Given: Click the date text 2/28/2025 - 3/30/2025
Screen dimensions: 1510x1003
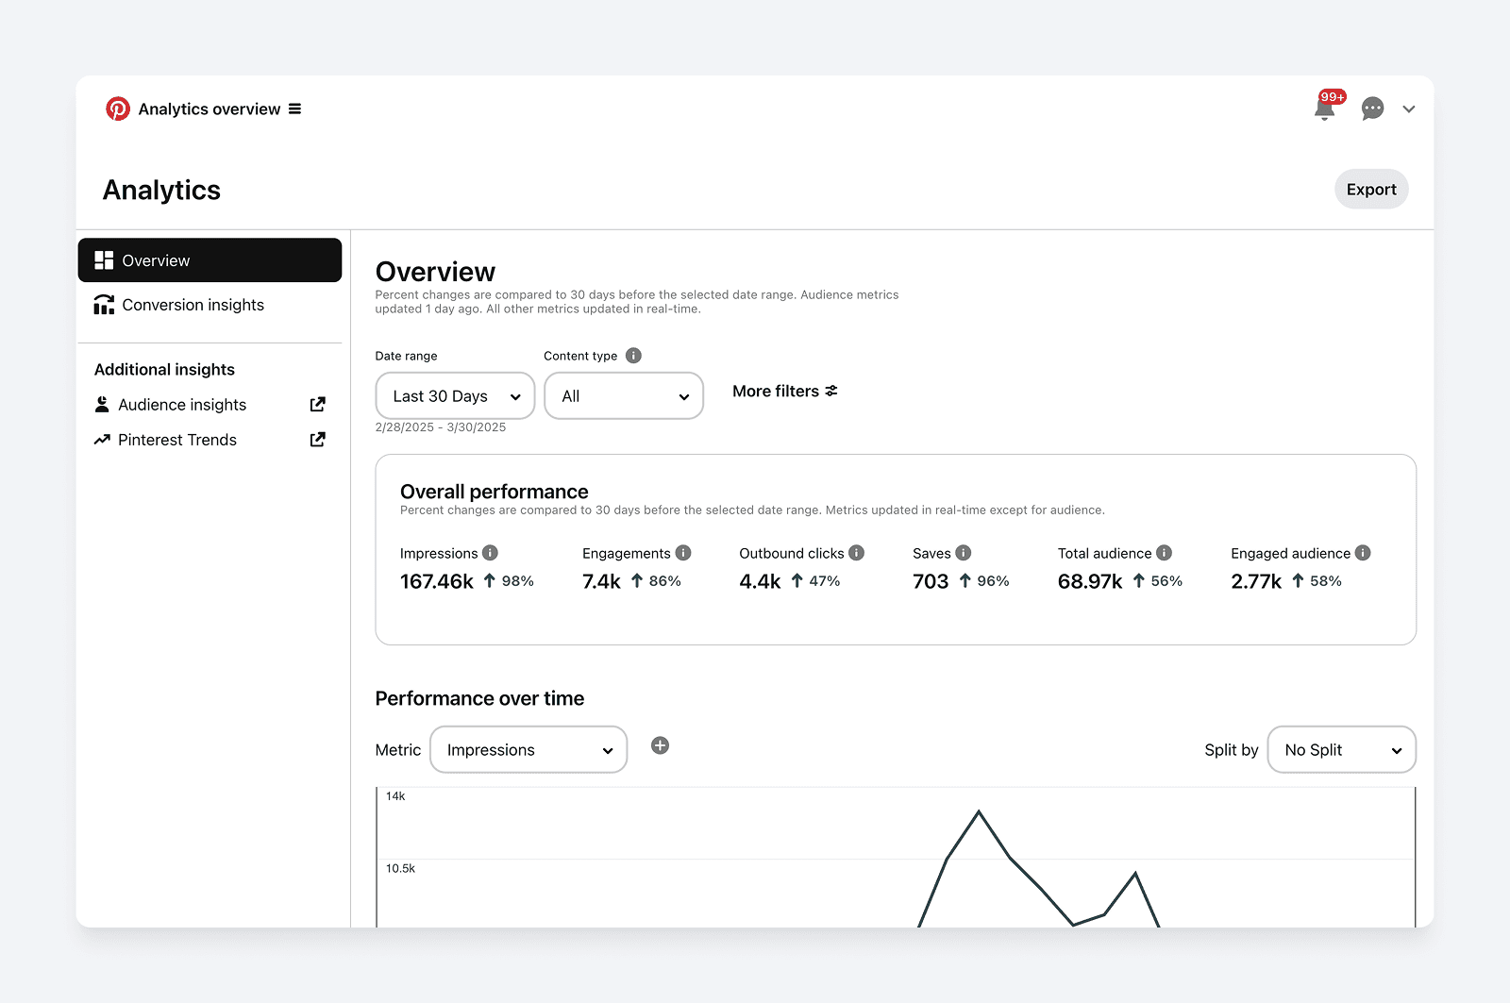Looking at the screenshot, I should pos(441,427).
